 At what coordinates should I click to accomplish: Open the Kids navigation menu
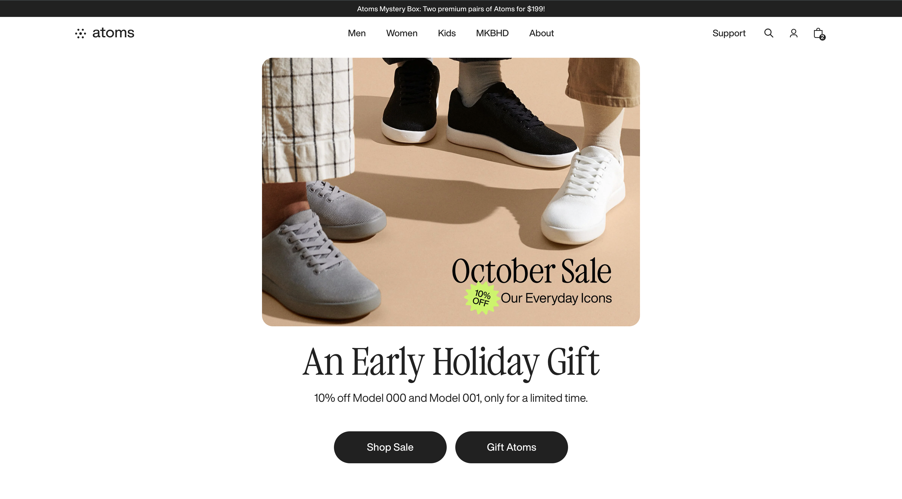(446, 33)
